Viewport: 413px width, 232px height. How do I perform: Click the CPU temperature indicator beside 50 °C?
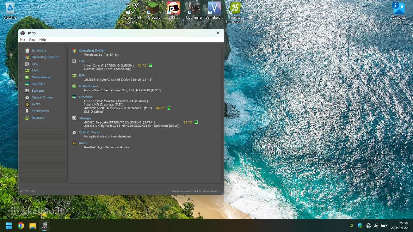click(150, 65)
